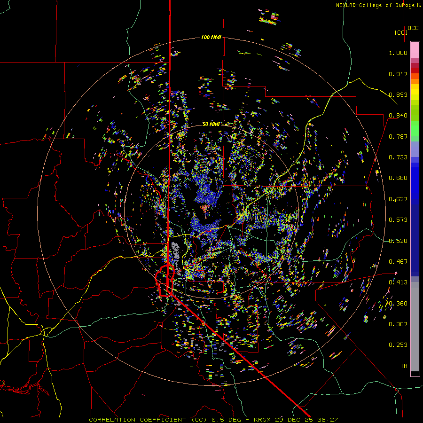Click the CORRELATION COEFFICIENT (CC) caption text
423x423 pixels.
pyautogui.click(x=148, y=420)
